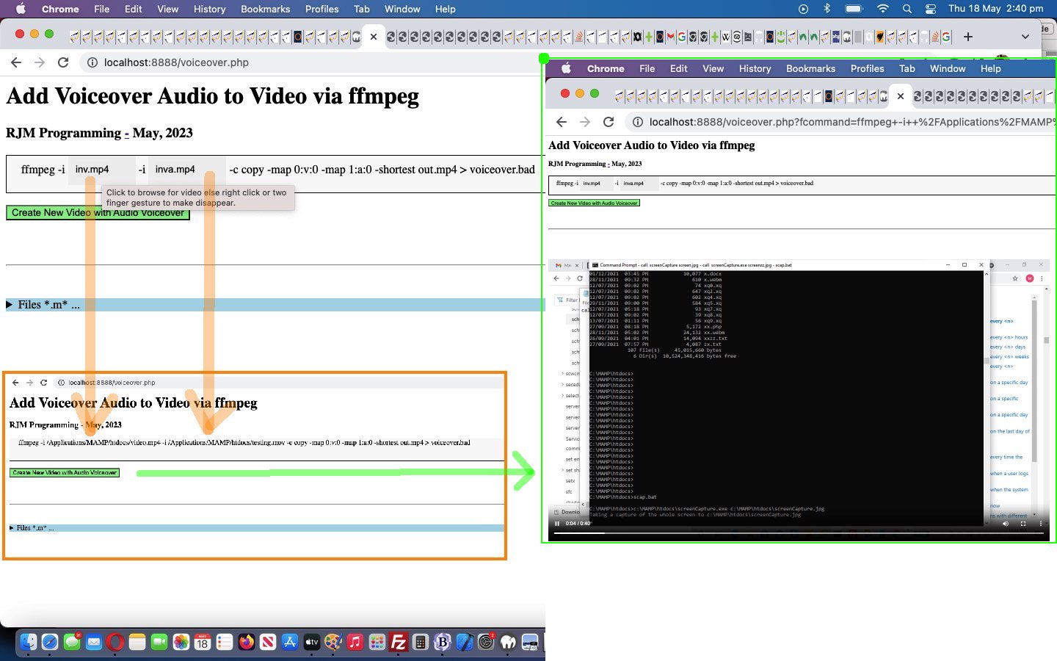Launch FileZilla from the dock
Image resolution: width=1057 pixels, height=661 pixels.
(x=399, y=643)
